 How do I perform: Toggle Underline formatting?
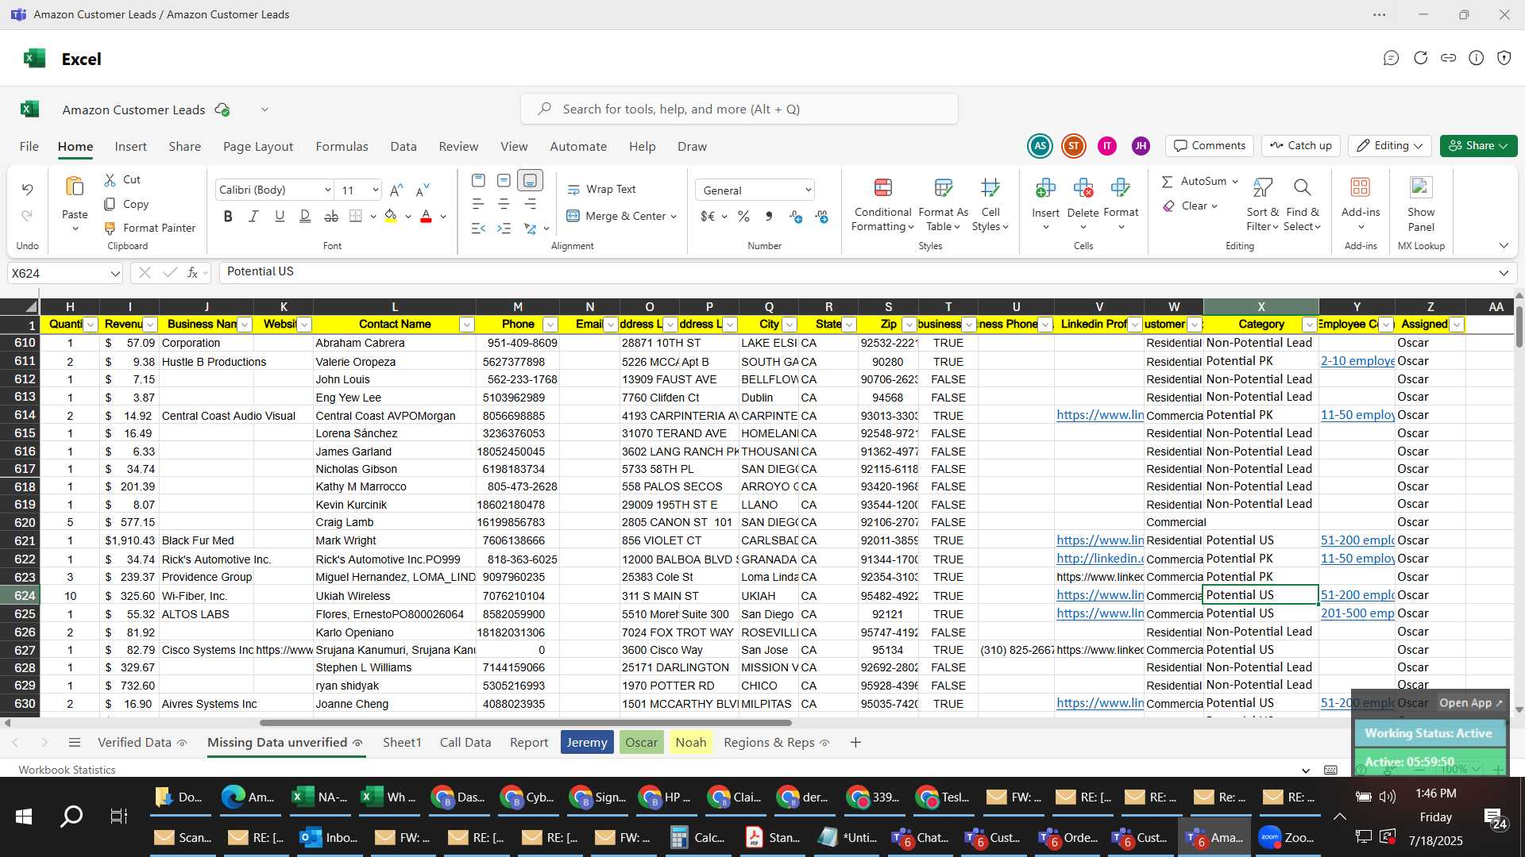tap(279, 216)
